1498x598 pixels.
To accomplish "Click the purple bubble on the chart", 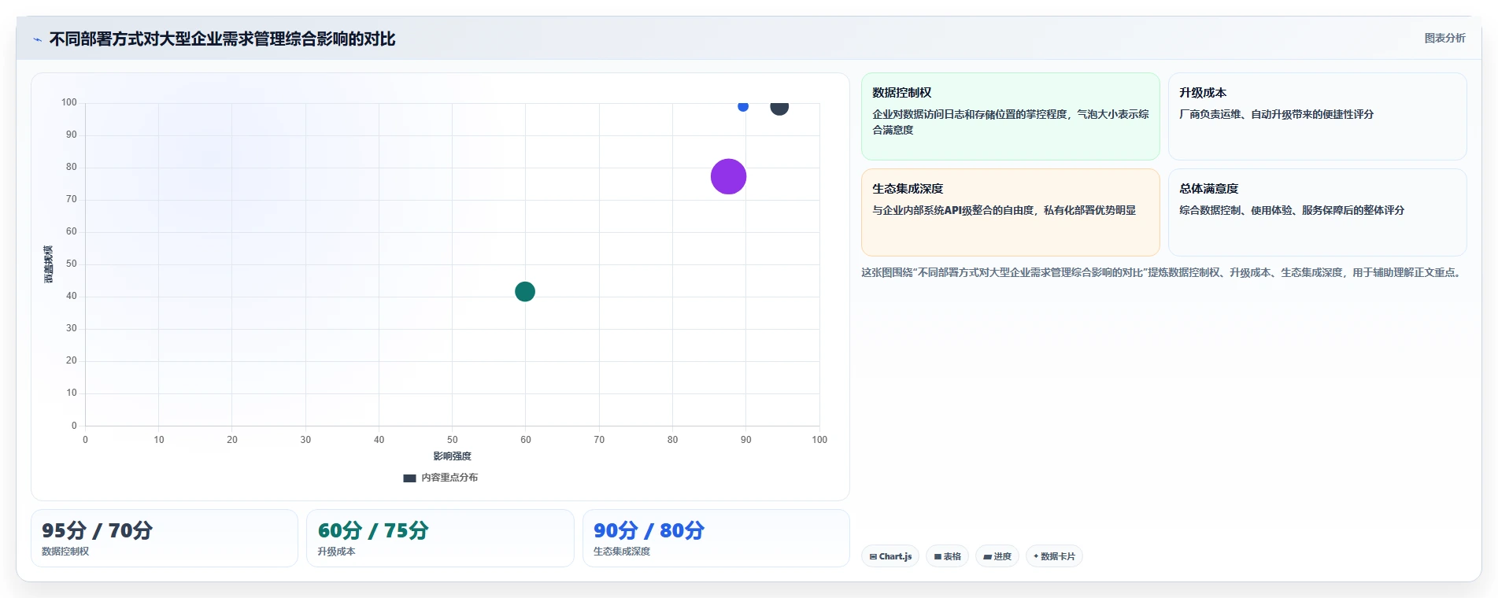I will pyautogui.click(x=728, y=176).
